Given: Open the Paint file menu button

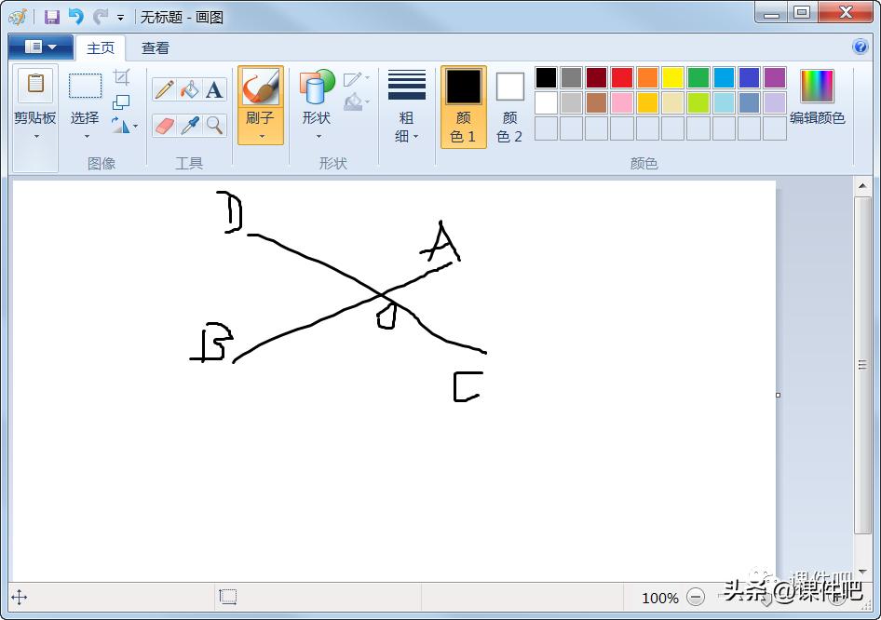Looking at the screenshot, I should coord(40,47).
